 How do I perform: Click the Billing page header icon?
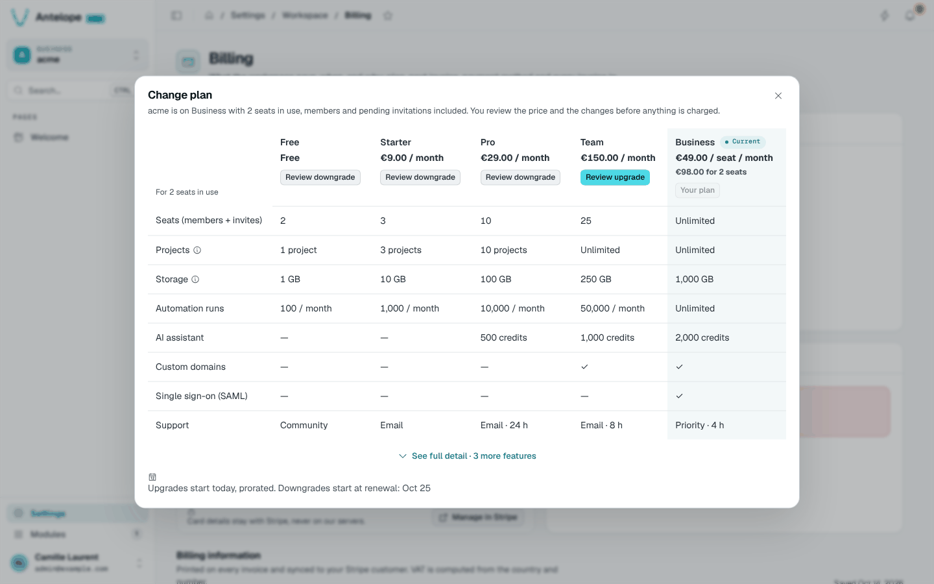188,62
